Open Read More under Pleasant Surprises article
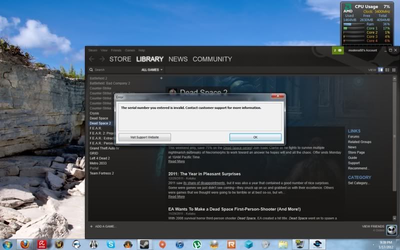Viewport: 400px width, 250px height. coord(176,196)
